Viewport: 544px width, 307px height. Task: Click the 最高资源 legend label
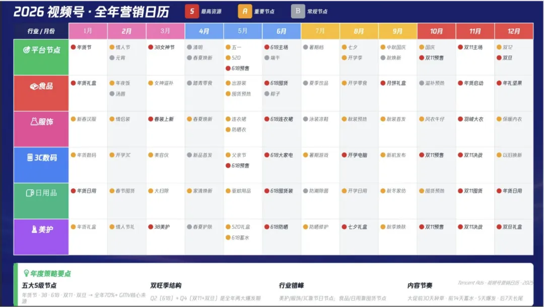(211, 12)
